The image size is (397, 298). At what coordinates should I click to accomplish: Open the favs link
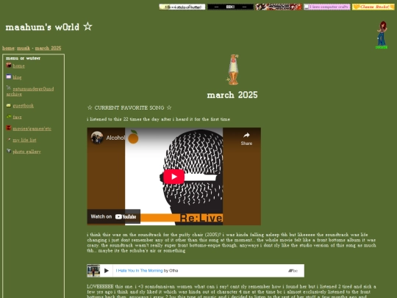coord(17,117)
